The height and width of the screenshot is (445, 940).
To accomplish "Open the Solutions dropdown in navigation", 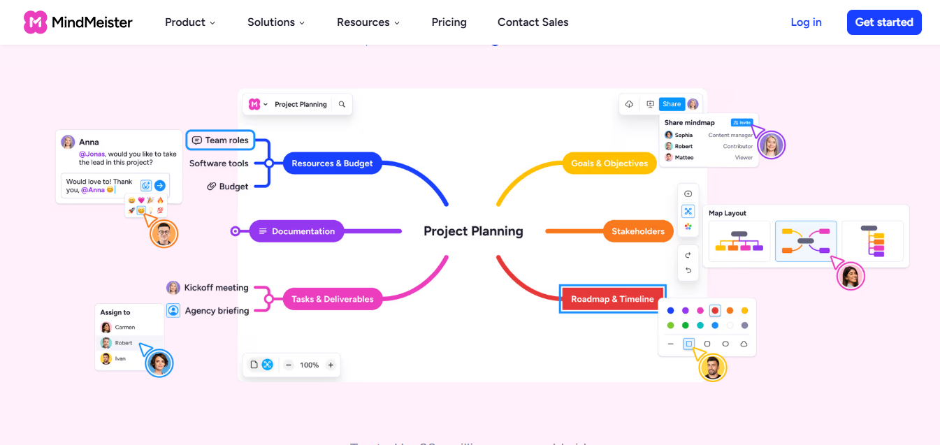I will coord(276,22).
